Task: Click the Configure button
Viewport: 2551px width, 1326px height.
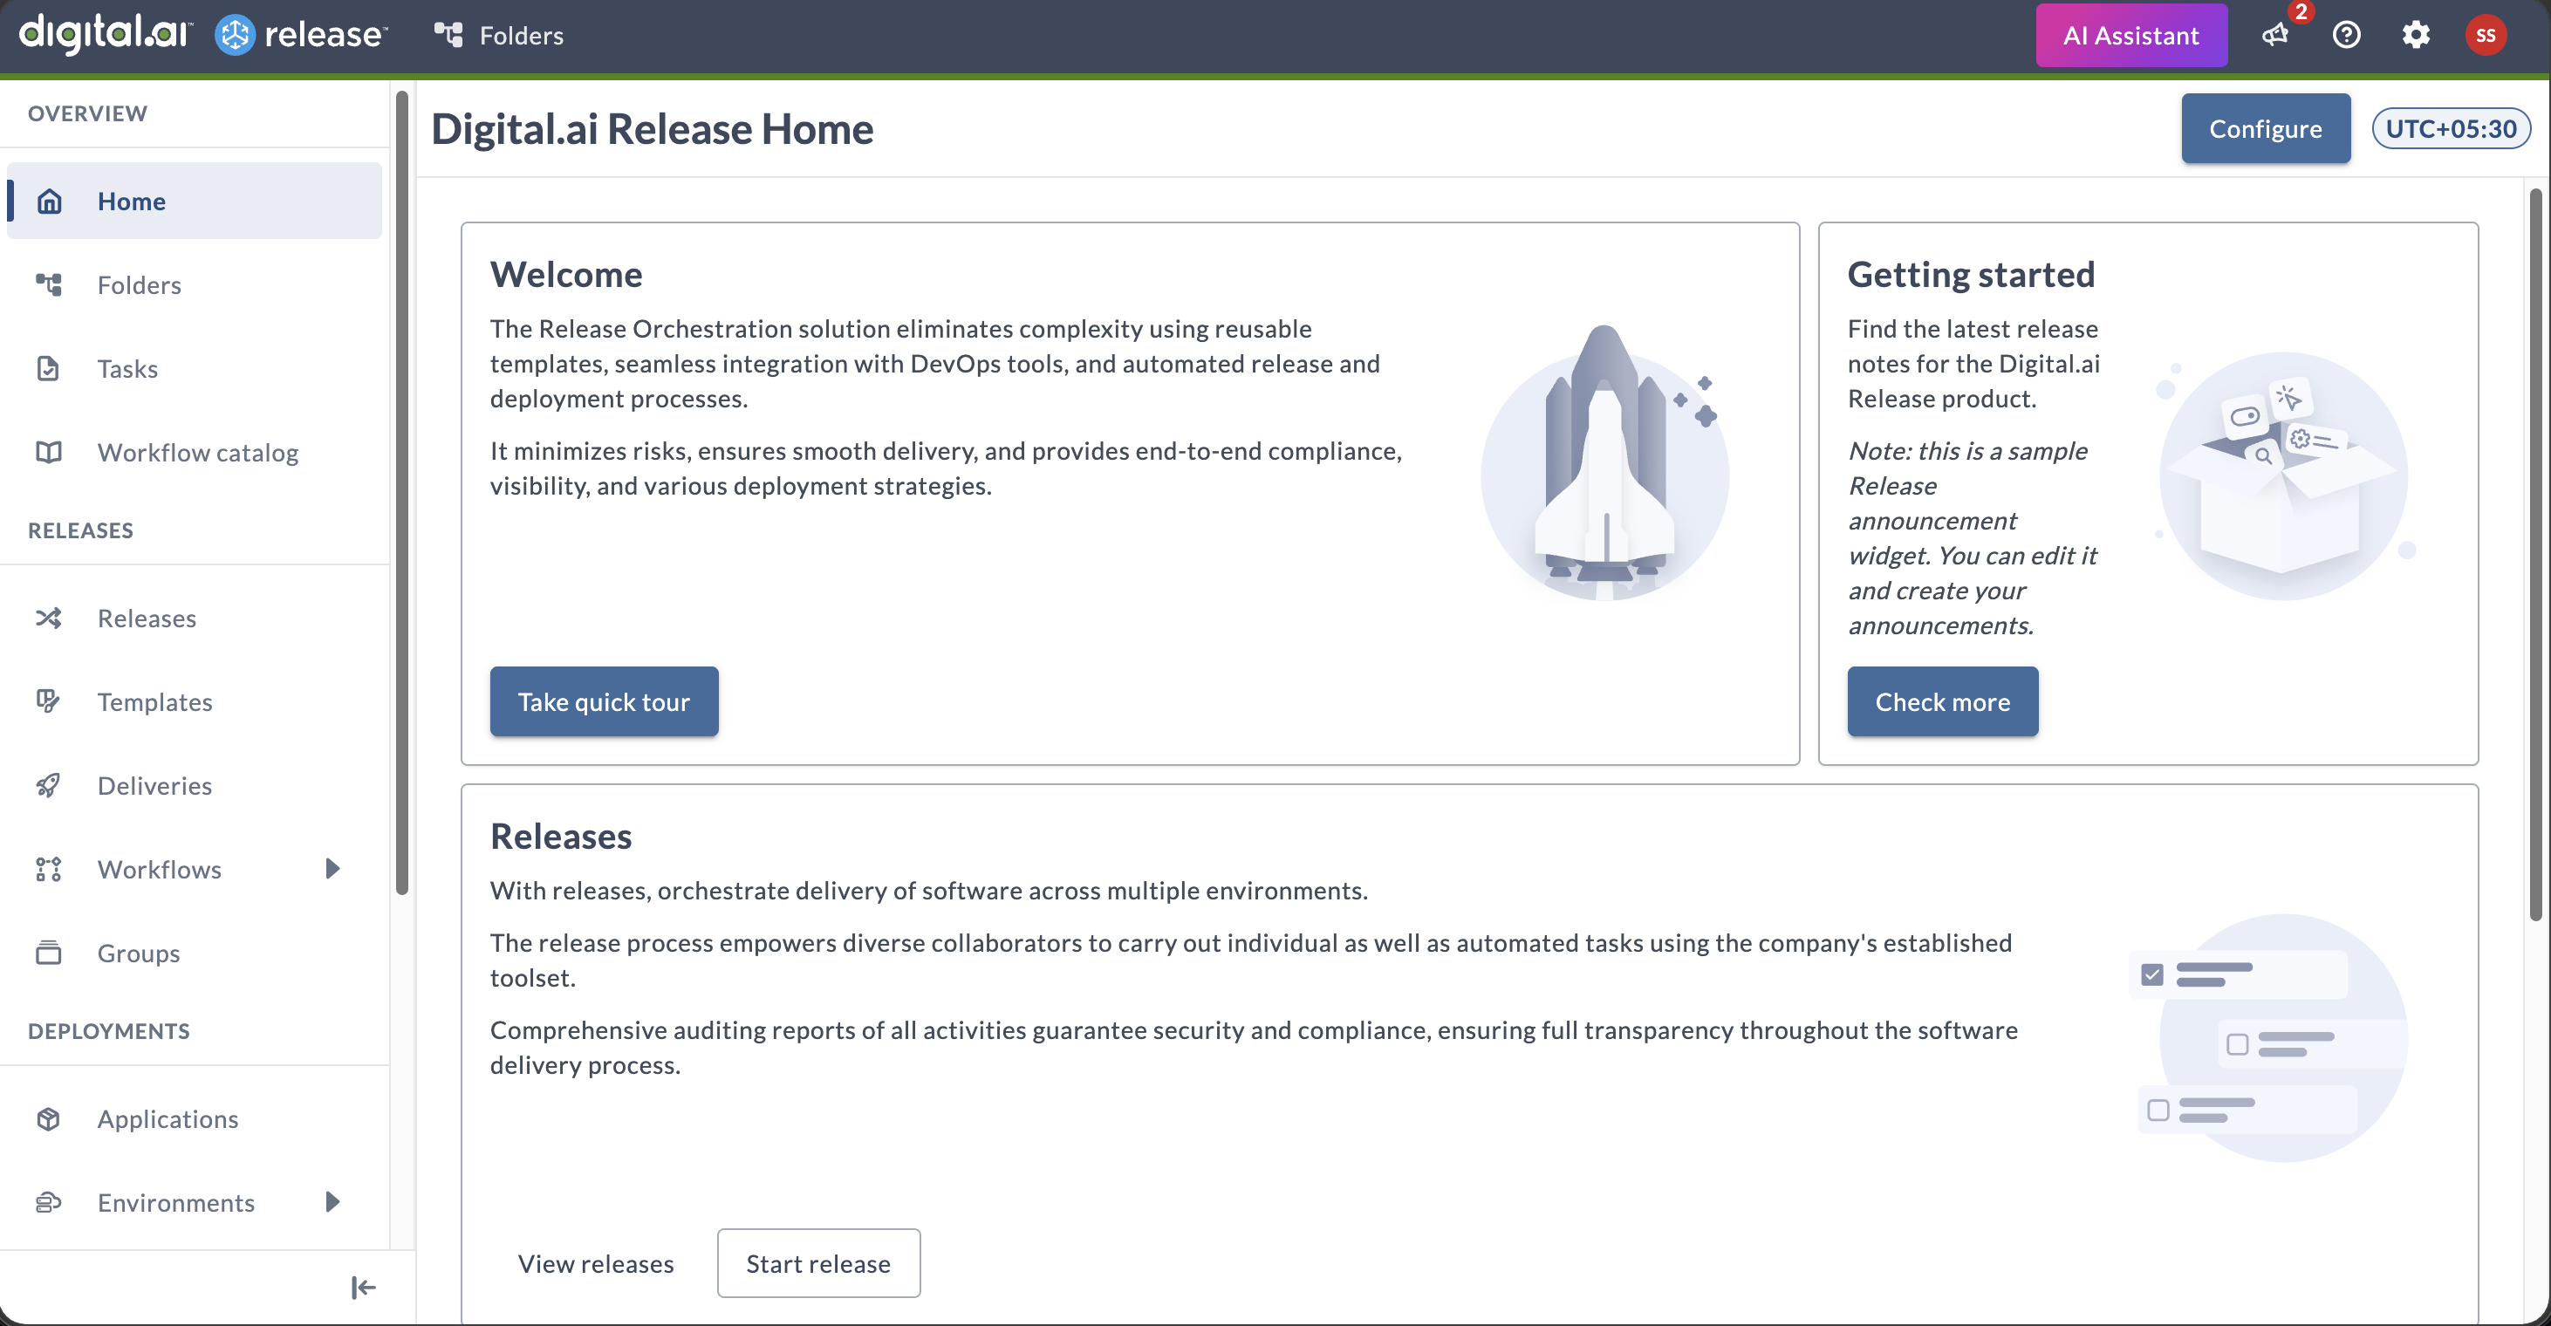Action: tap(2266, 127)
